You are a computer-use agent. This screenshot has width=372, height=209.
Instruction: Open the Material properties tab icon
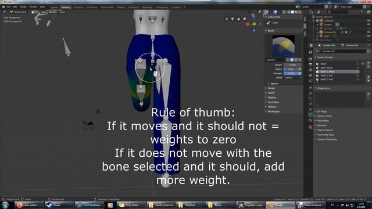point(310,120)
